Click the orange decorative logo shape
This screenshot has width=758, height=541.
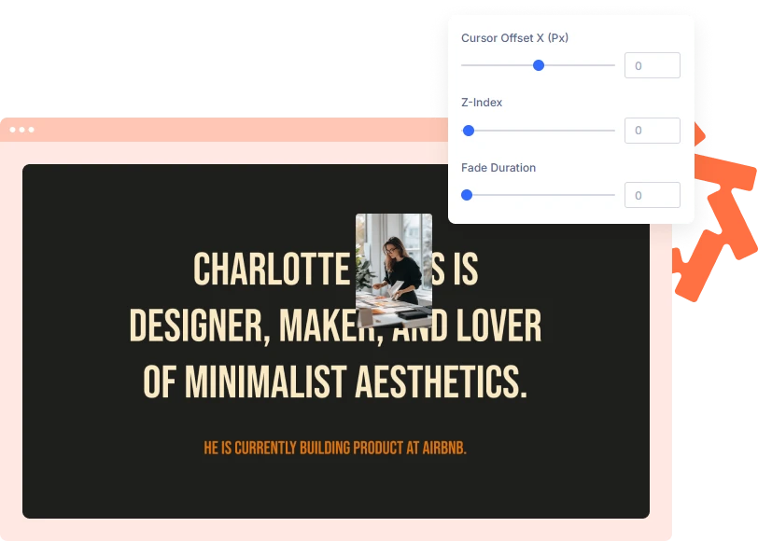tap(713, 213)
